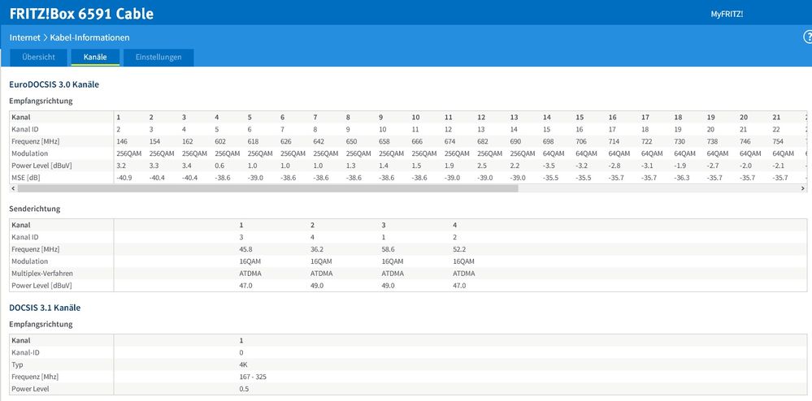Click the scrollbar right arrow
812x401 pixels.
point(803,188)
